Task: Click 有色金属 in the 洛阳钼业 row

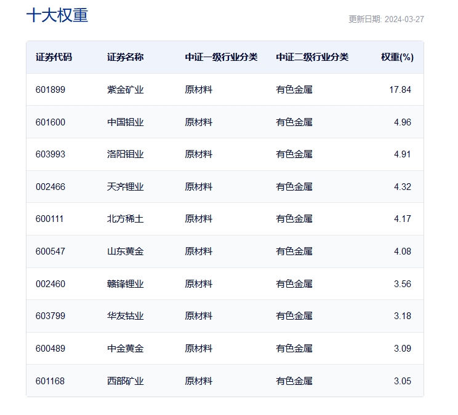Action: pos(294,154)
